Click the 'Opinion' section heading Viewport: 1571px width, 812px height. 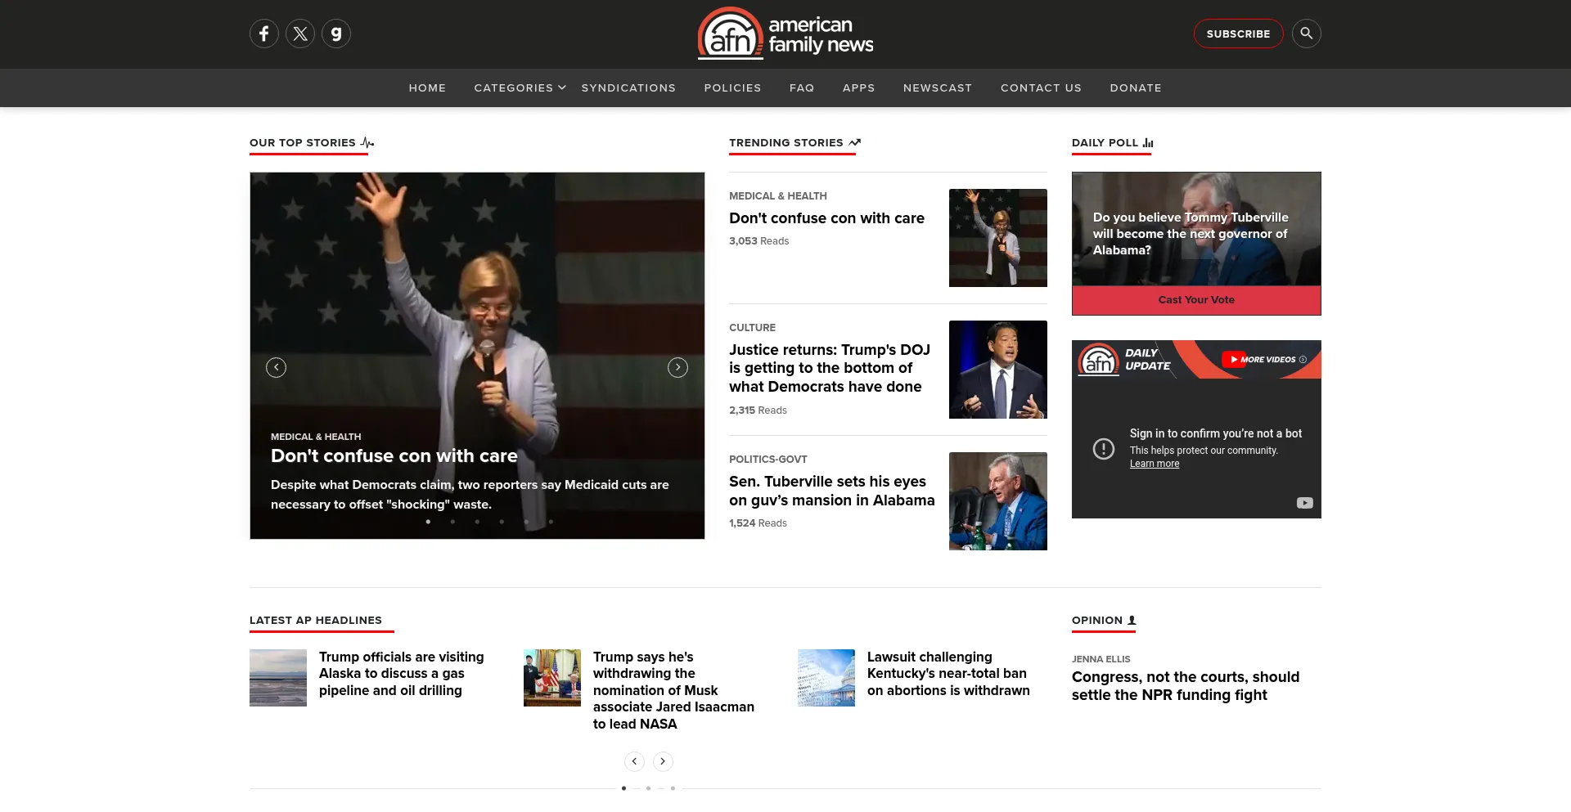[x=1097, y=621]
